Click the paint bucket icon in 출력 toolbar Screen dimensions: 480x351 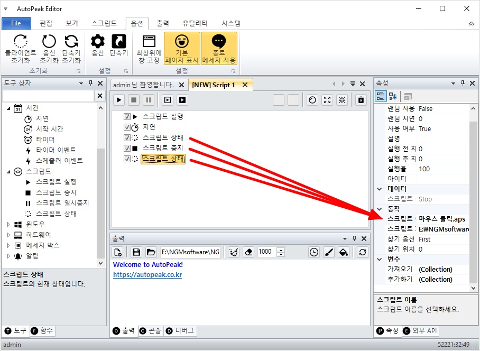coord(344,252)
